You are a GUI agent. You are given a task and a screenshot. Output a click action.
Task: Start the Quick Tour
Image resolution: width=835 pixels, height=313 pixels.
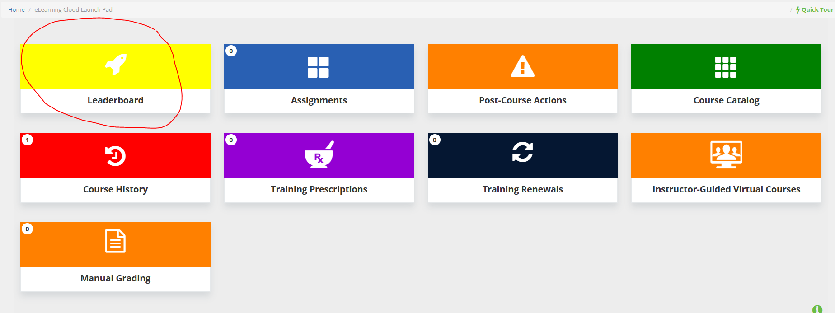pos(815,9)
